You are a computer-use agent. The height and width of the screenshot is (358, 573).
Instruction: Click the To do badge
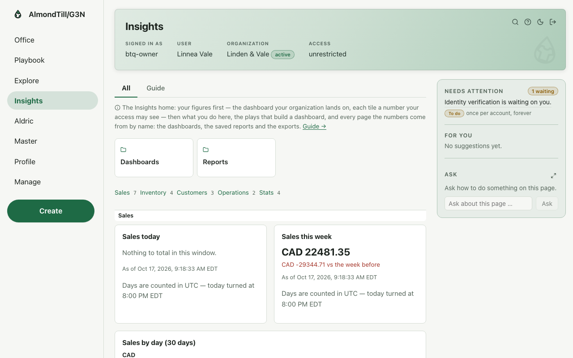pos(454,113)
